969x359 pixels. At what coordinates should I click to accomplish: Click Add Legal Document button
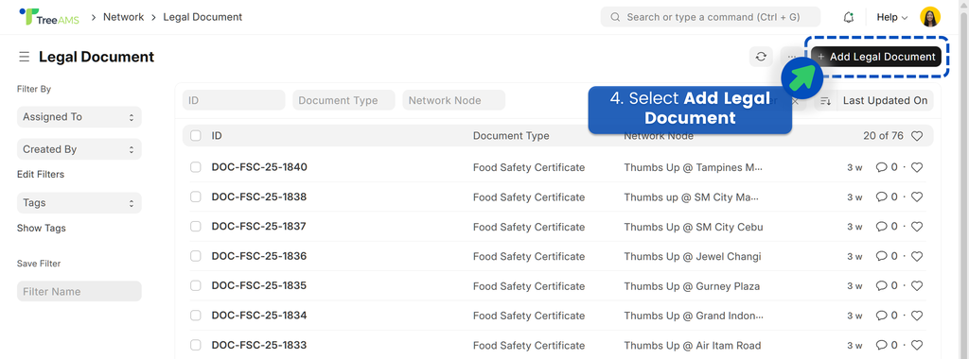tap(876, 57)
